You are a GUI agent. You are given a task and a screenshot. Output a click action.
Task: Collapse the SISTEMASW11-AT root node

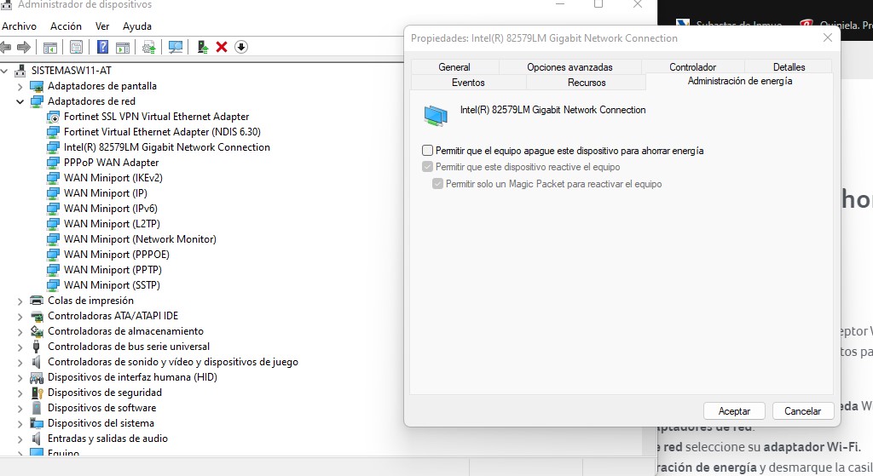5,71
